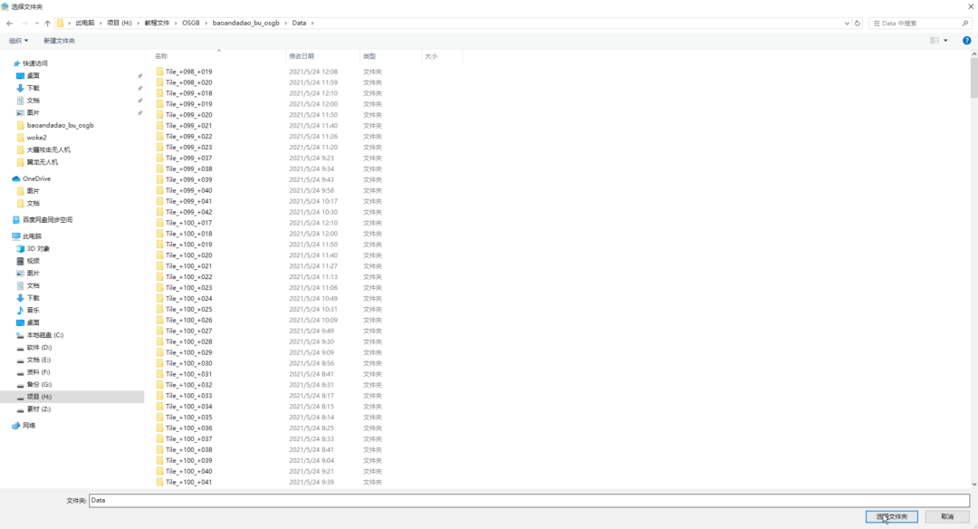This screenshot has height=529, width=978.
Task: Click the 文件夹 name input field
Action: pyautogui.click(x=529, y=500)
